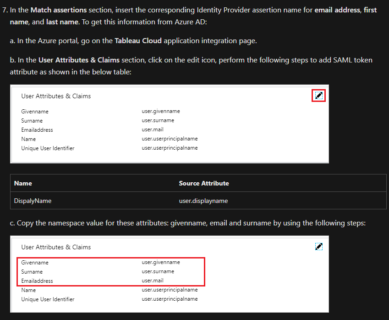Click the 'Name' table column header
The width and height of the screenshot is (389, 320).
pos(23,183)
